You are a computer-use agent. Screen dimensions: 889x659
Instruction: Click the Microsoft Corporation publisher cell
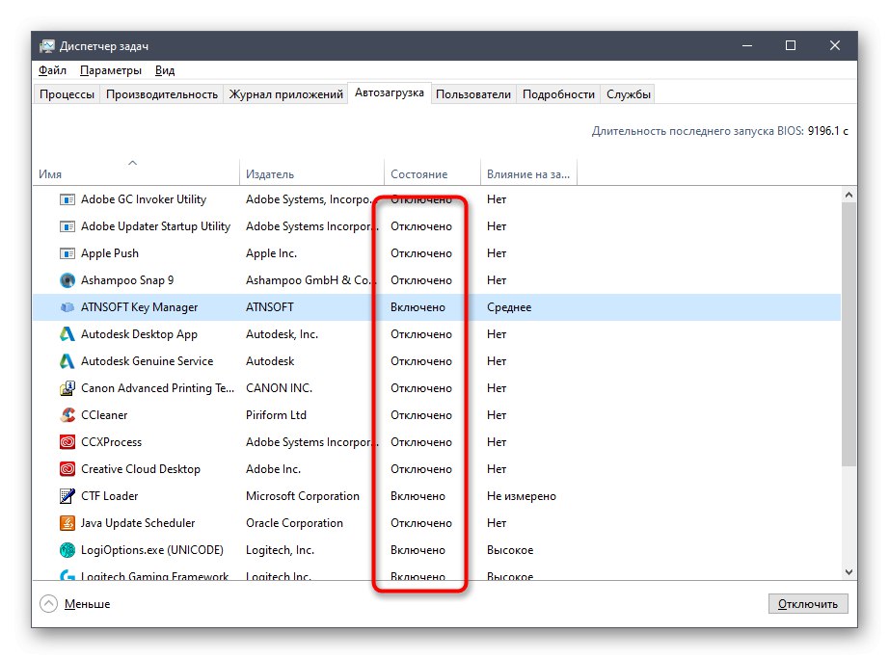pyautogui.click(x=302, y=496)
